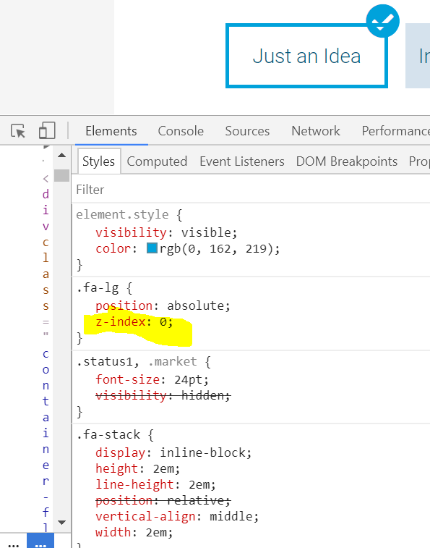Click the struck-through visibility: hidden declaration
Screen dimensions: 430x548
pos(163,396)
